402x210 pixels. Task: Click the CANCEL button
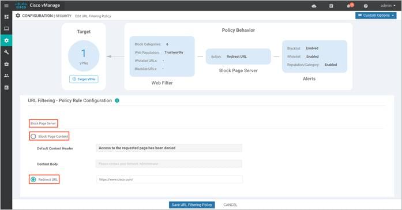point(230,205)
